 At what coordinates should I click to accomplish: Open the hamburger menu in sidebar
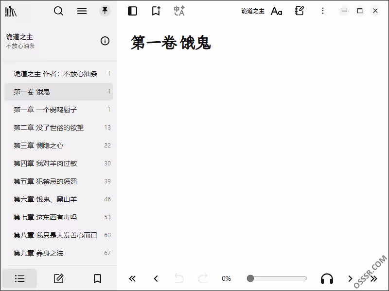click(82, 11)
